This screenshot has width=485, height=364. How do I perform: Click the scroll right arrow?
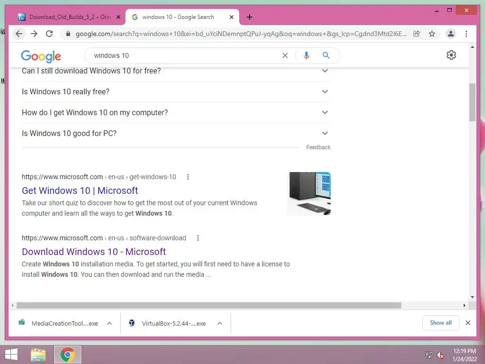pyautogui.click(x=464, y=306)
